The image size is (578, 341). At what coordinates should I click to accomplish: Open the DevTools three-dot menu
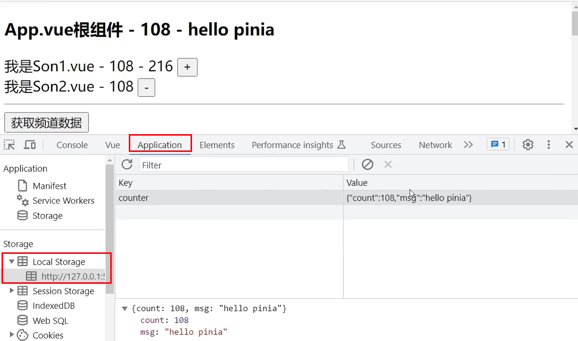(x=548, y=144)
